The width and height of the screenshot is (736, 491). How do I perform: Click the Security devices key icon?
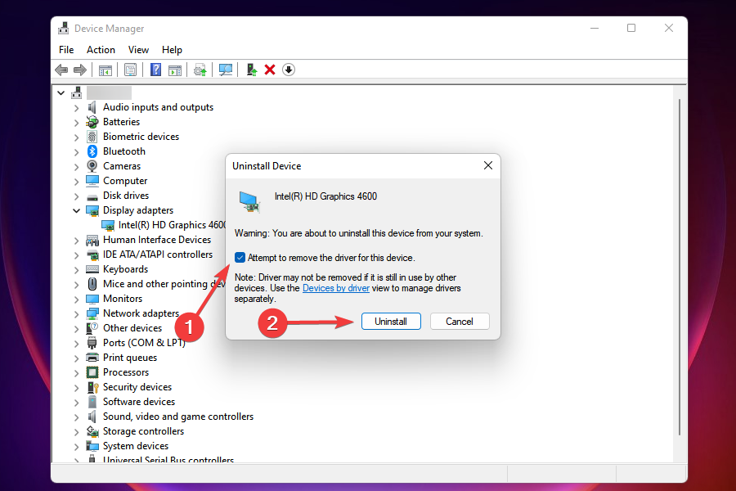(92, 387)
